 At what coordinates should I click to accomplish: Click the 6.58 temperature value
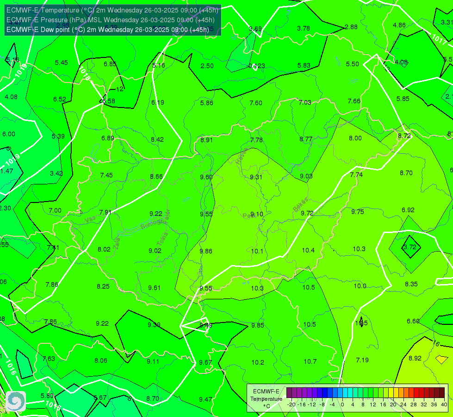[109, 101]
